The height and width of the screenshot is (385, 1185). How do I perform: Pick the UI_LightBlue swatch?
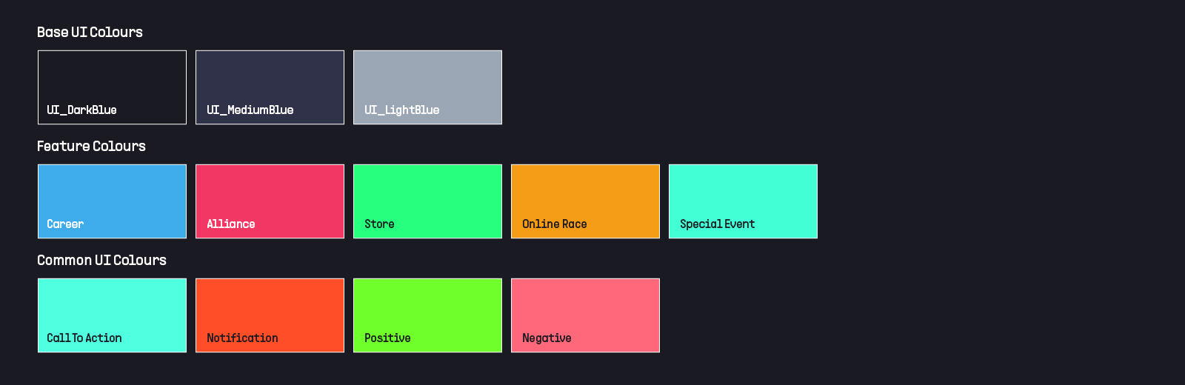(x=427, y=87)
